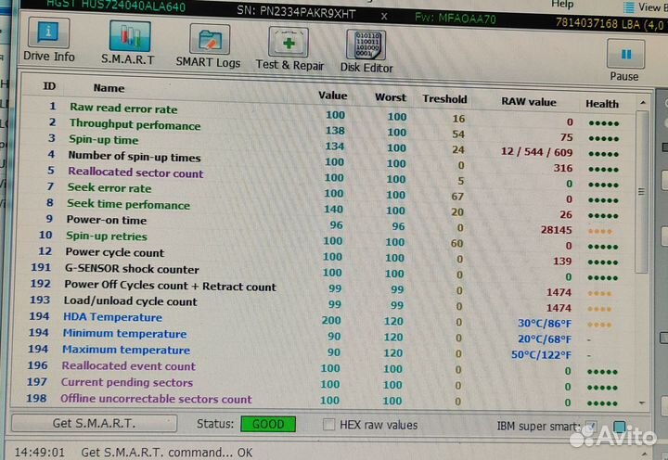Toggle the IBM super smart checkbox
Viewport: 668px width, 460px height.
click(591, 427)
